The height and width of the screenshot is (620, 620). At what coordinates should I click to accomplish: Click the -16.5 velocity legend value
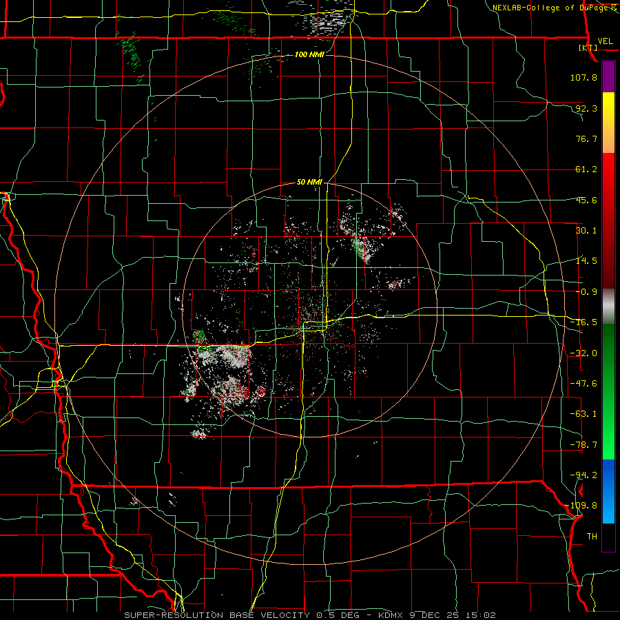(583, 322)
